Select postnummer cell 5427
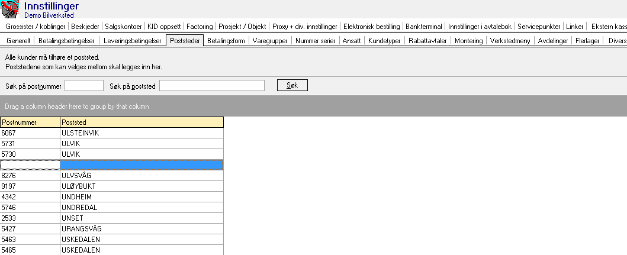627x255 pixels. 30,228
